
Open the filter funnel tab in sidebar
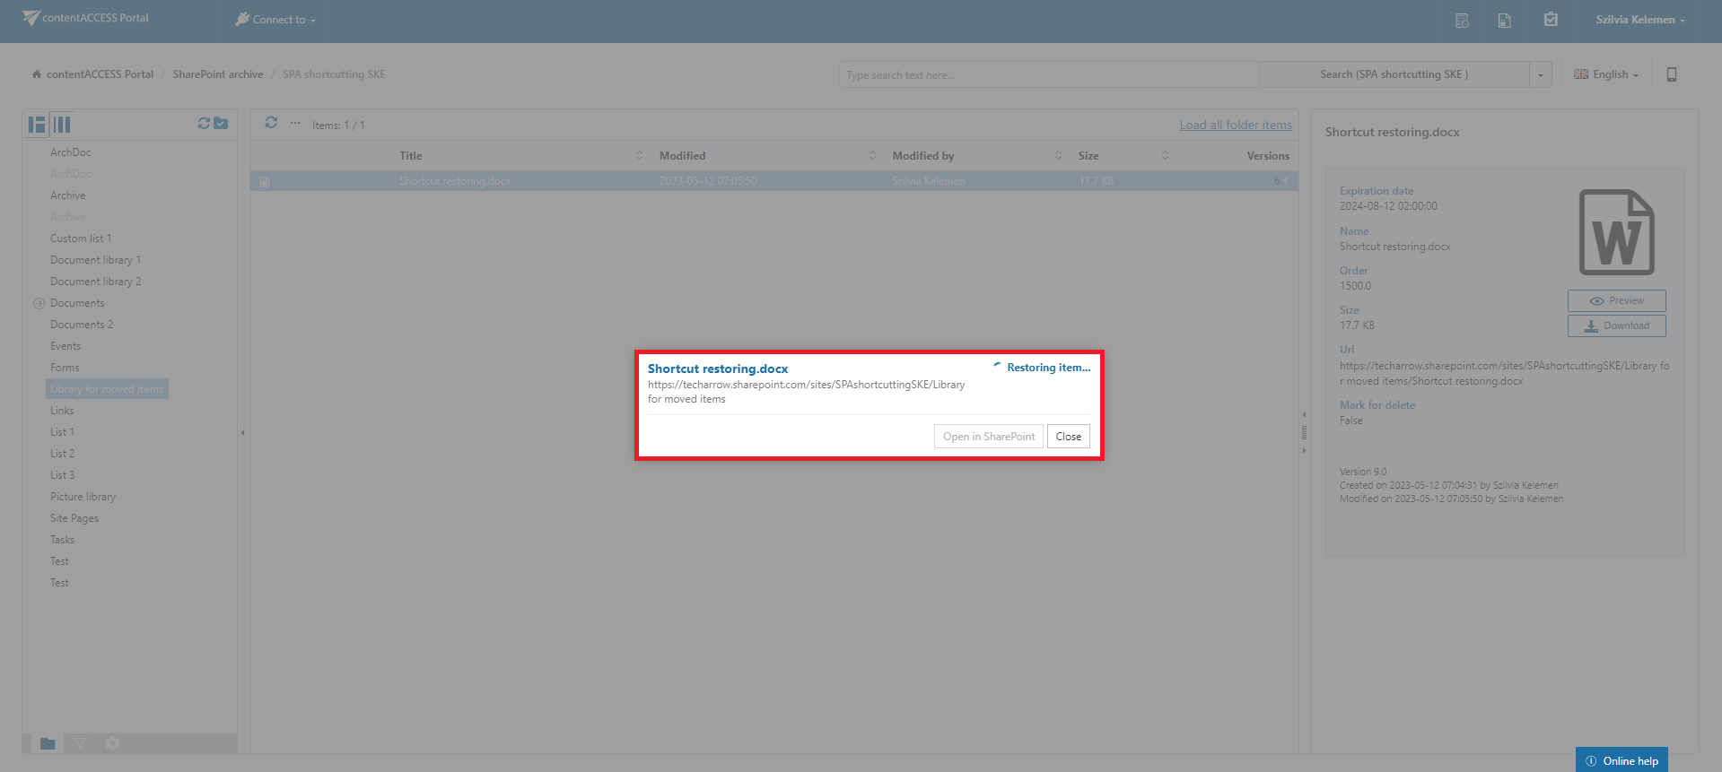(x=80, y=743)
